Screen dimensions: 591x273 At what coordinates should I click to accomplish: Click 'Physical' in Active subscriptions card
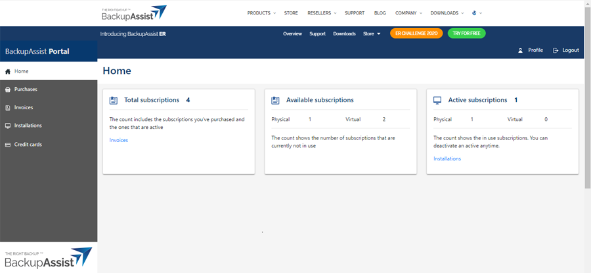coord(443,119)
